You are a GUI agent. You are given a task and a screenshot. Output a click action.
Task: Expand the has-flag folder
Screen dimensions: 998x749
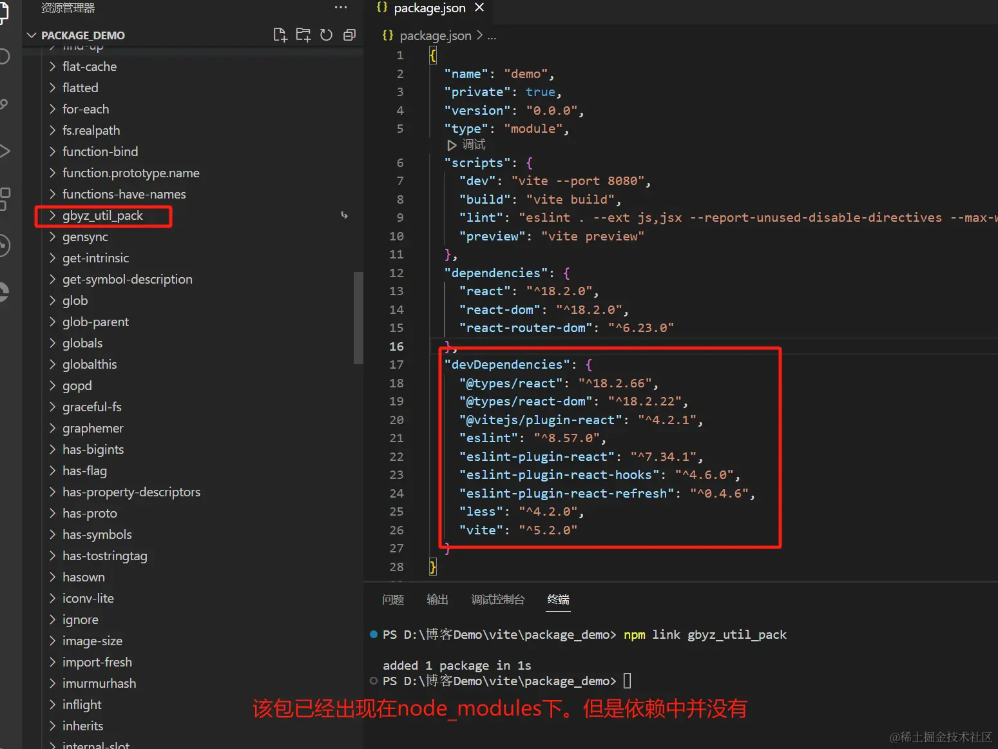[x=84, y=471]
